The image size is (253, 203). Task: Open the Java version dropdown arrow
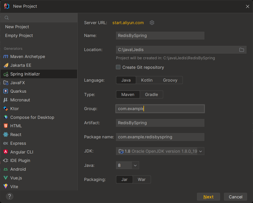click(x=135, y=165)
